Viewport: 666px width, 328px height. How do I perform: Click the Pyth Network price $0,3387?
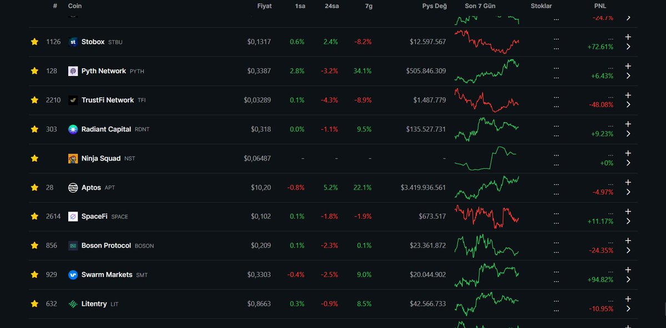click(259, 71)
